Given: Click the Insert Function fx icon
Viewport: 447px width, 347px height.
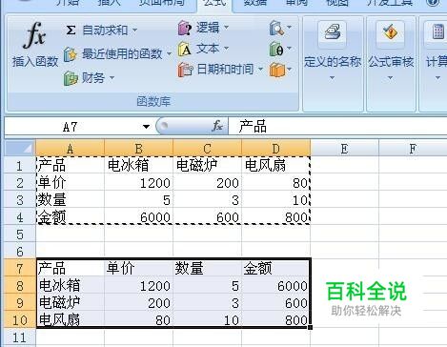Looking at the screenshot, I should click(x=34, y=35).
